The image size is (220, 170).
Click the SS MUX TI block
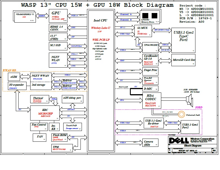[144, 31]
